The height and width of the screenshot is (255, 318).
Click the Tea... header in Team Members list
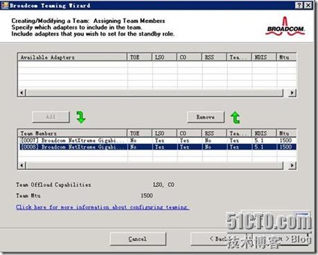click(x=239, y=133)
